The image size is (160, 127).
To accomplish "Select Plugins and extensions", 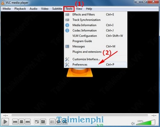I will pos(96,52).
